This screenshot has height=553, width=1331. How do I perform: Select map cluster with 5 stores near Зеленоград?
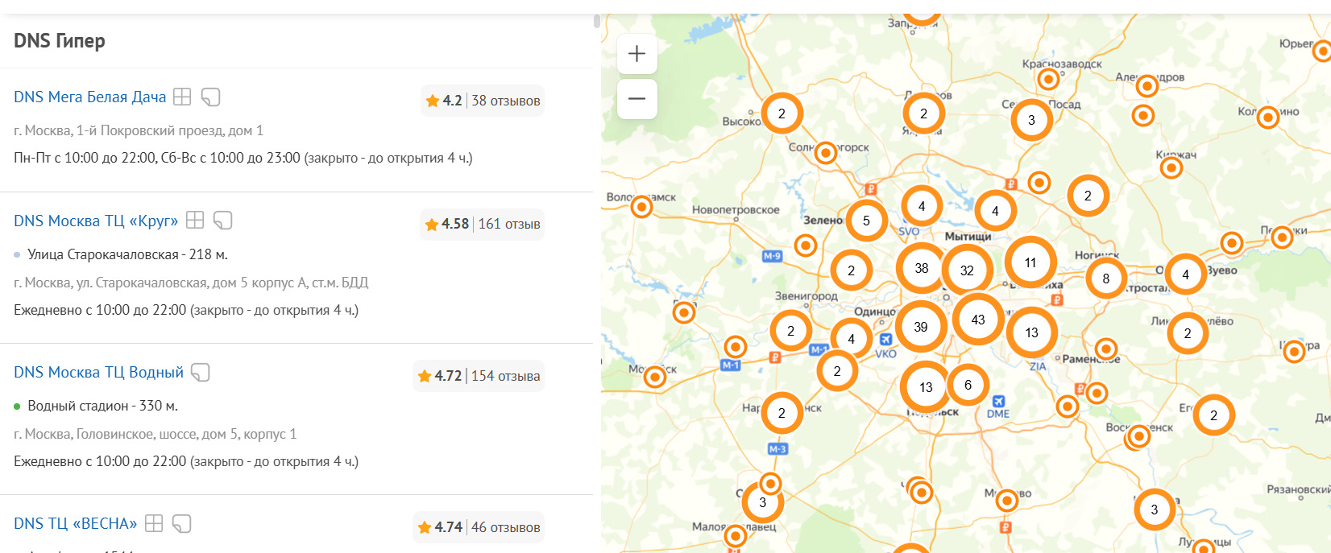(x=866, y=221)
